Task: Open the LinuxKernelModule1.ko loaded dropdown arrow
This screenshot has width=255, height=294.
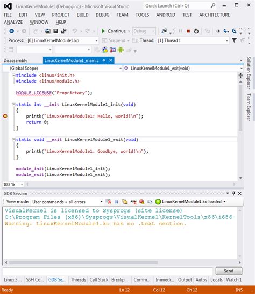Action: coord(224,202)
